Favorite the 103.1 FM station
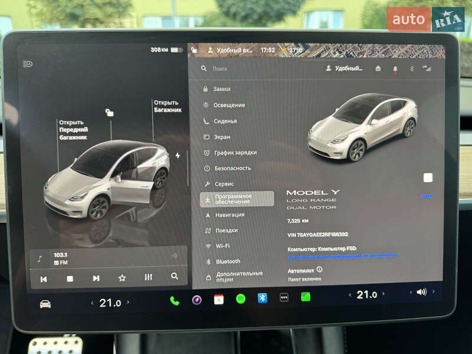The image size is (472, 354). click(122, 277)
